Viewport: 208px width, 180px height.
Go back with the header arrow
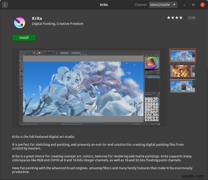(5, 5)
